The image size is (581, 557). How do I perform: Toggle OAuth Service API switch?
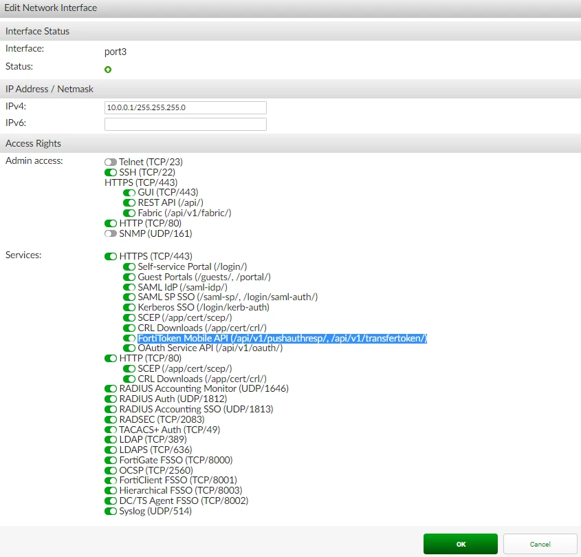coord(129,348)
